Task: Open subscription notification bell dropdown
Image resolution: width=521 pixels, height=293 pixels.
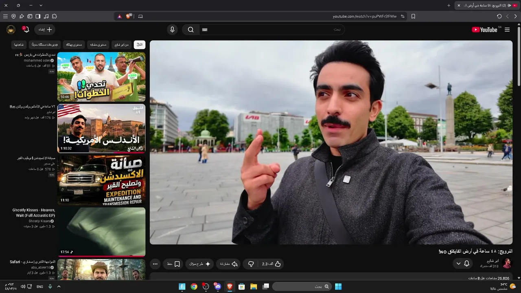Action: [463, 264]
